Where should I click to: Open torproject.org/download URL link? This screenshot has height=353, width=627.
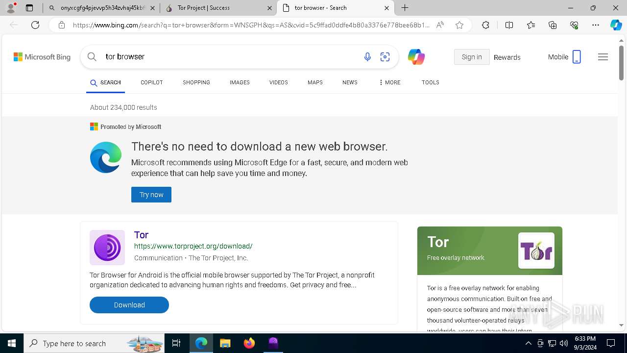click(193, 246)
